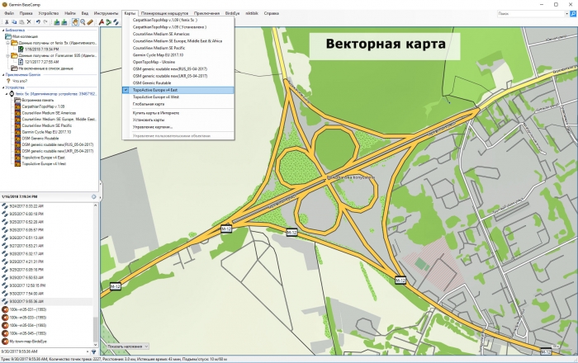The image size is (578, 363).
Task: Open the Инструменты menu
Action: point(106,13)
